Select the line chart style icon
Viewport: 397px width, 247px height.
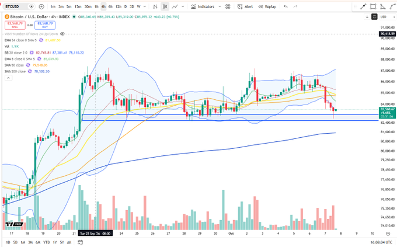[x=175, y=6]
